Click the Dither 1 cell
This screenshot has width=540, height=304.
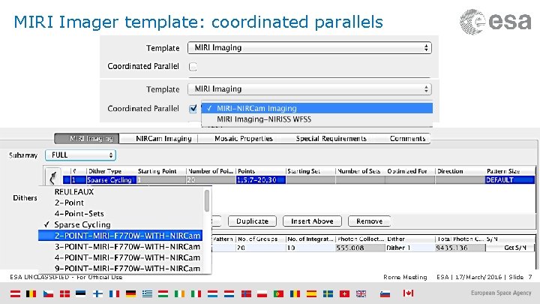click(x=410, y=248)
